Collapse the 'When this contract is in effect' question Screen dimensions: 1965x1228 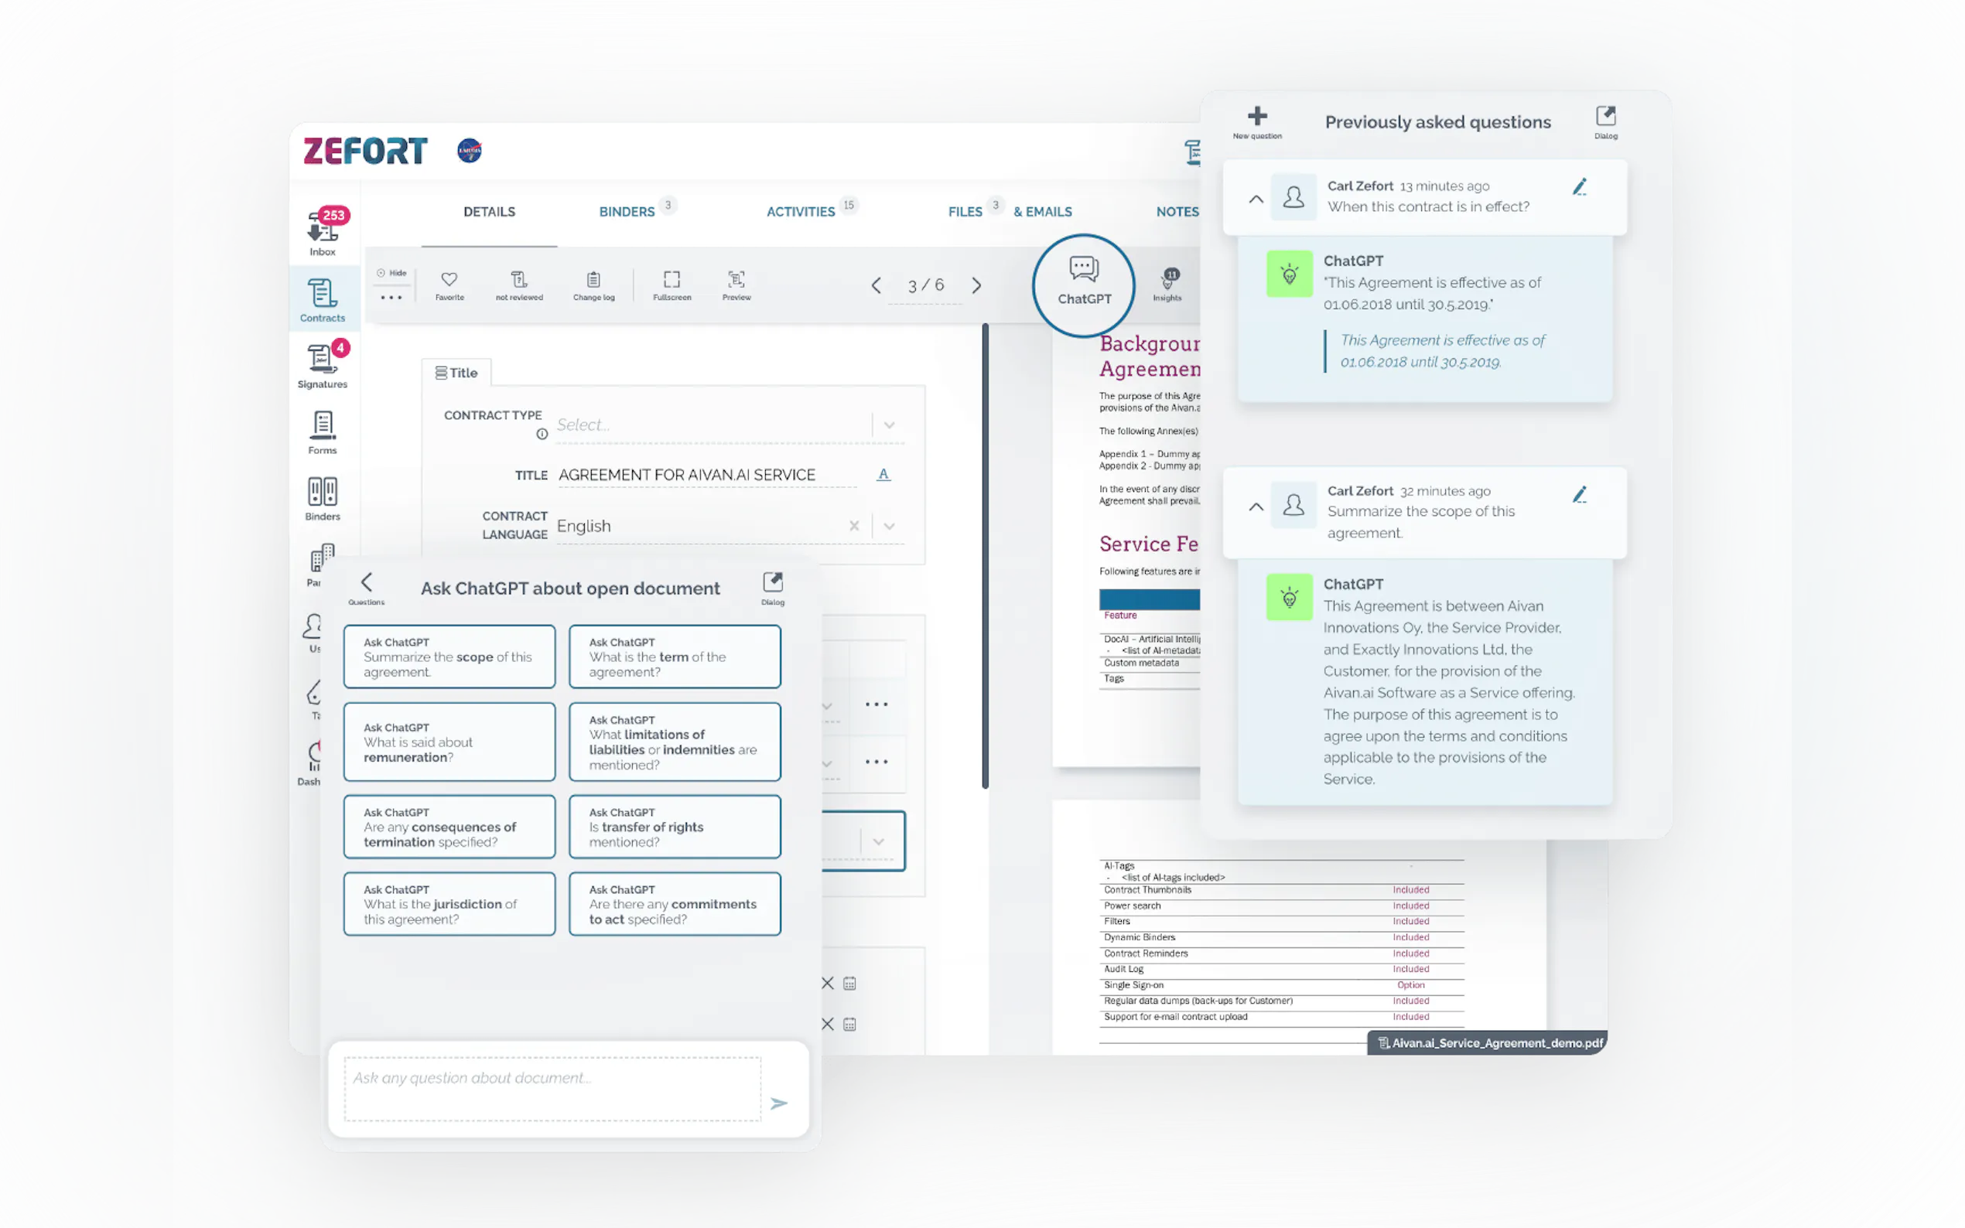point(1256,199)
